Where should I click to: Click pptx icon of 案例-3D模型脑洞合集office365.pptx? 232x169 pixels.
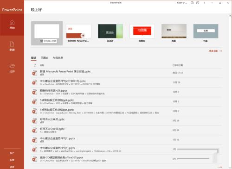click(35, 159)
